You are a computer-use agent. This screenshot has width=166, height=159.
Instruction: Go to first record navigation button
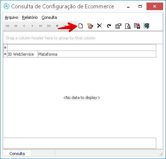click(x=8, y=26)
